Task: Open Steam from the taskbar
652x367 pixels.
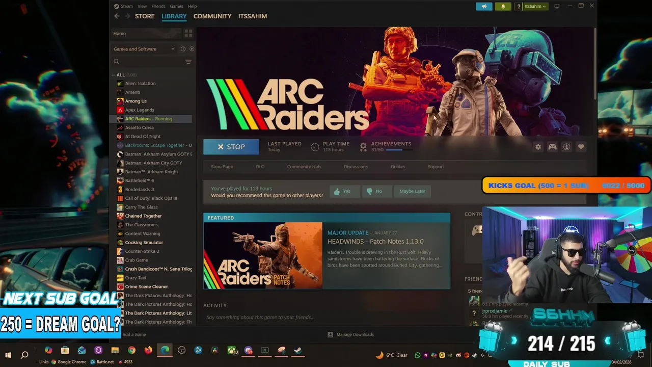Action: pos(298,350)
